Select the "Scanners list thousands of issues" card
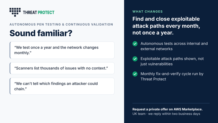 [62, 68]
